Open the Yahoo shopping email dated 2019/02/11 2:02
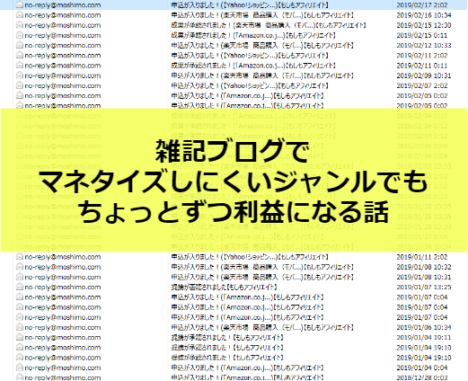Viewport: 468px width, 381px height. pyautogui.click(x=250, y=56)
